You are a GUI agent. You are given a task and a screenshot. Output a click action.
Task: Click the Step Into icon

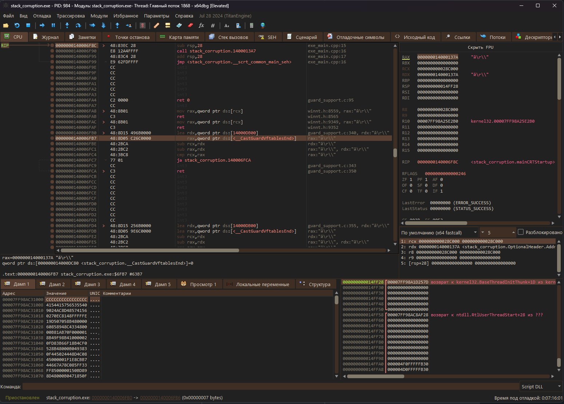tap(67, 25)
